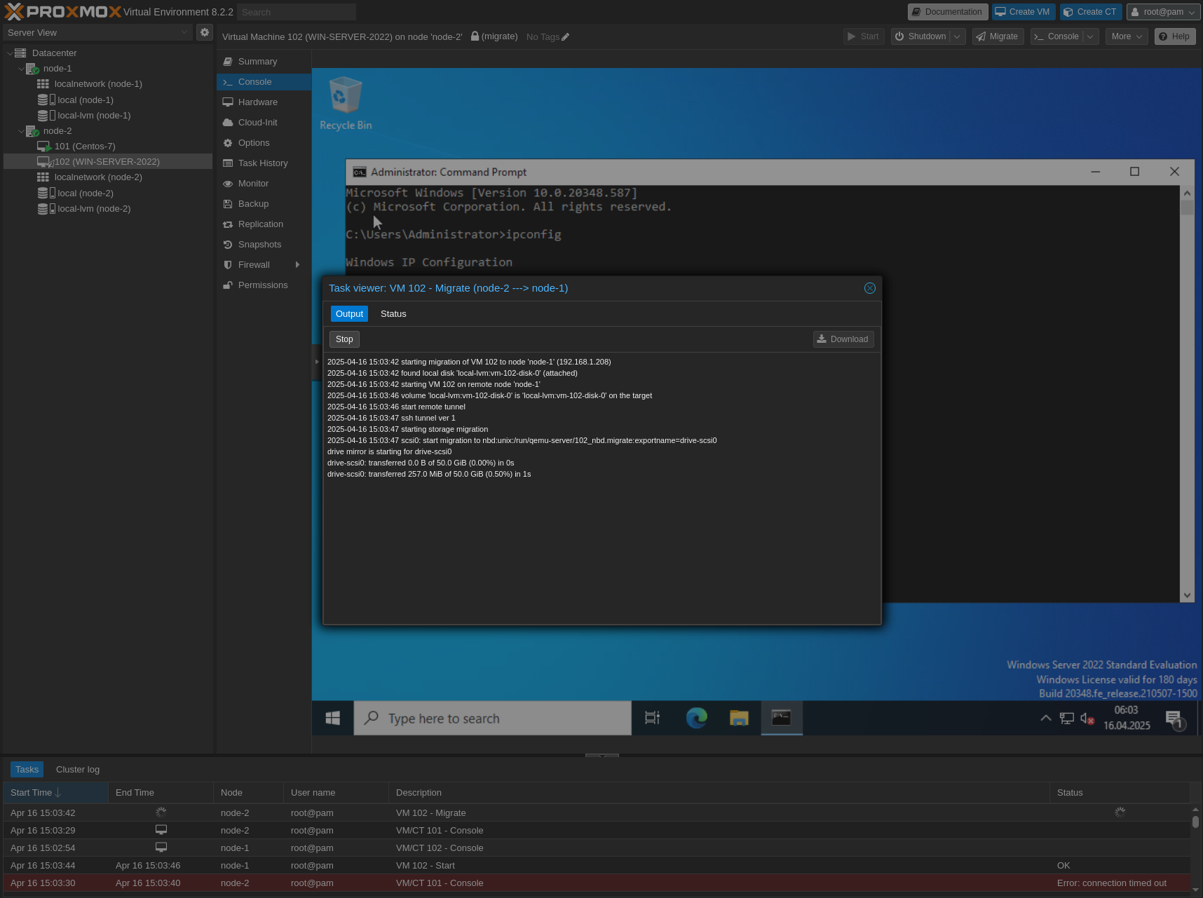
Task: Stop the running migration task
Action: pyautogui.click(x=344, y=339)
